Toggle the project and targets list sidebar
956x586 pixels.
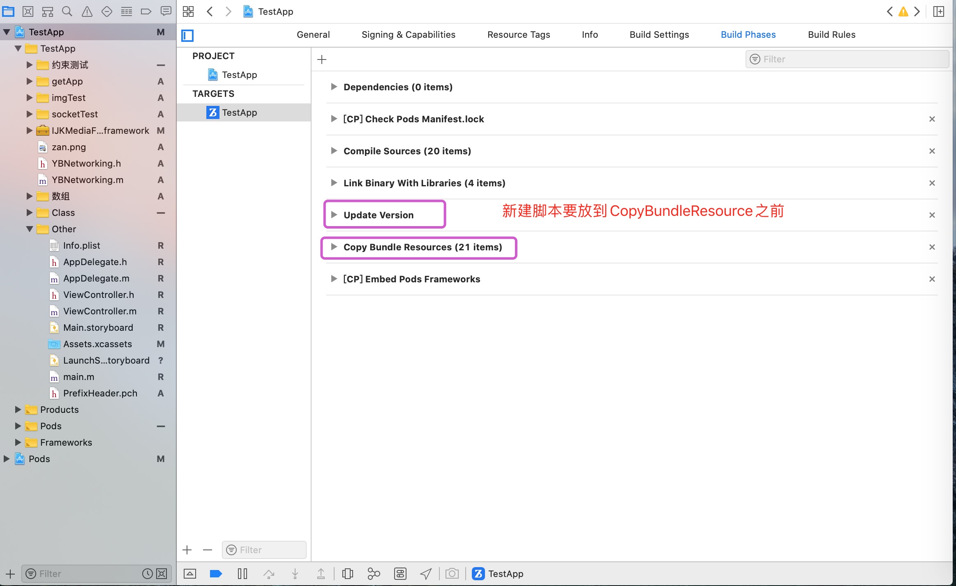(187, 36)
